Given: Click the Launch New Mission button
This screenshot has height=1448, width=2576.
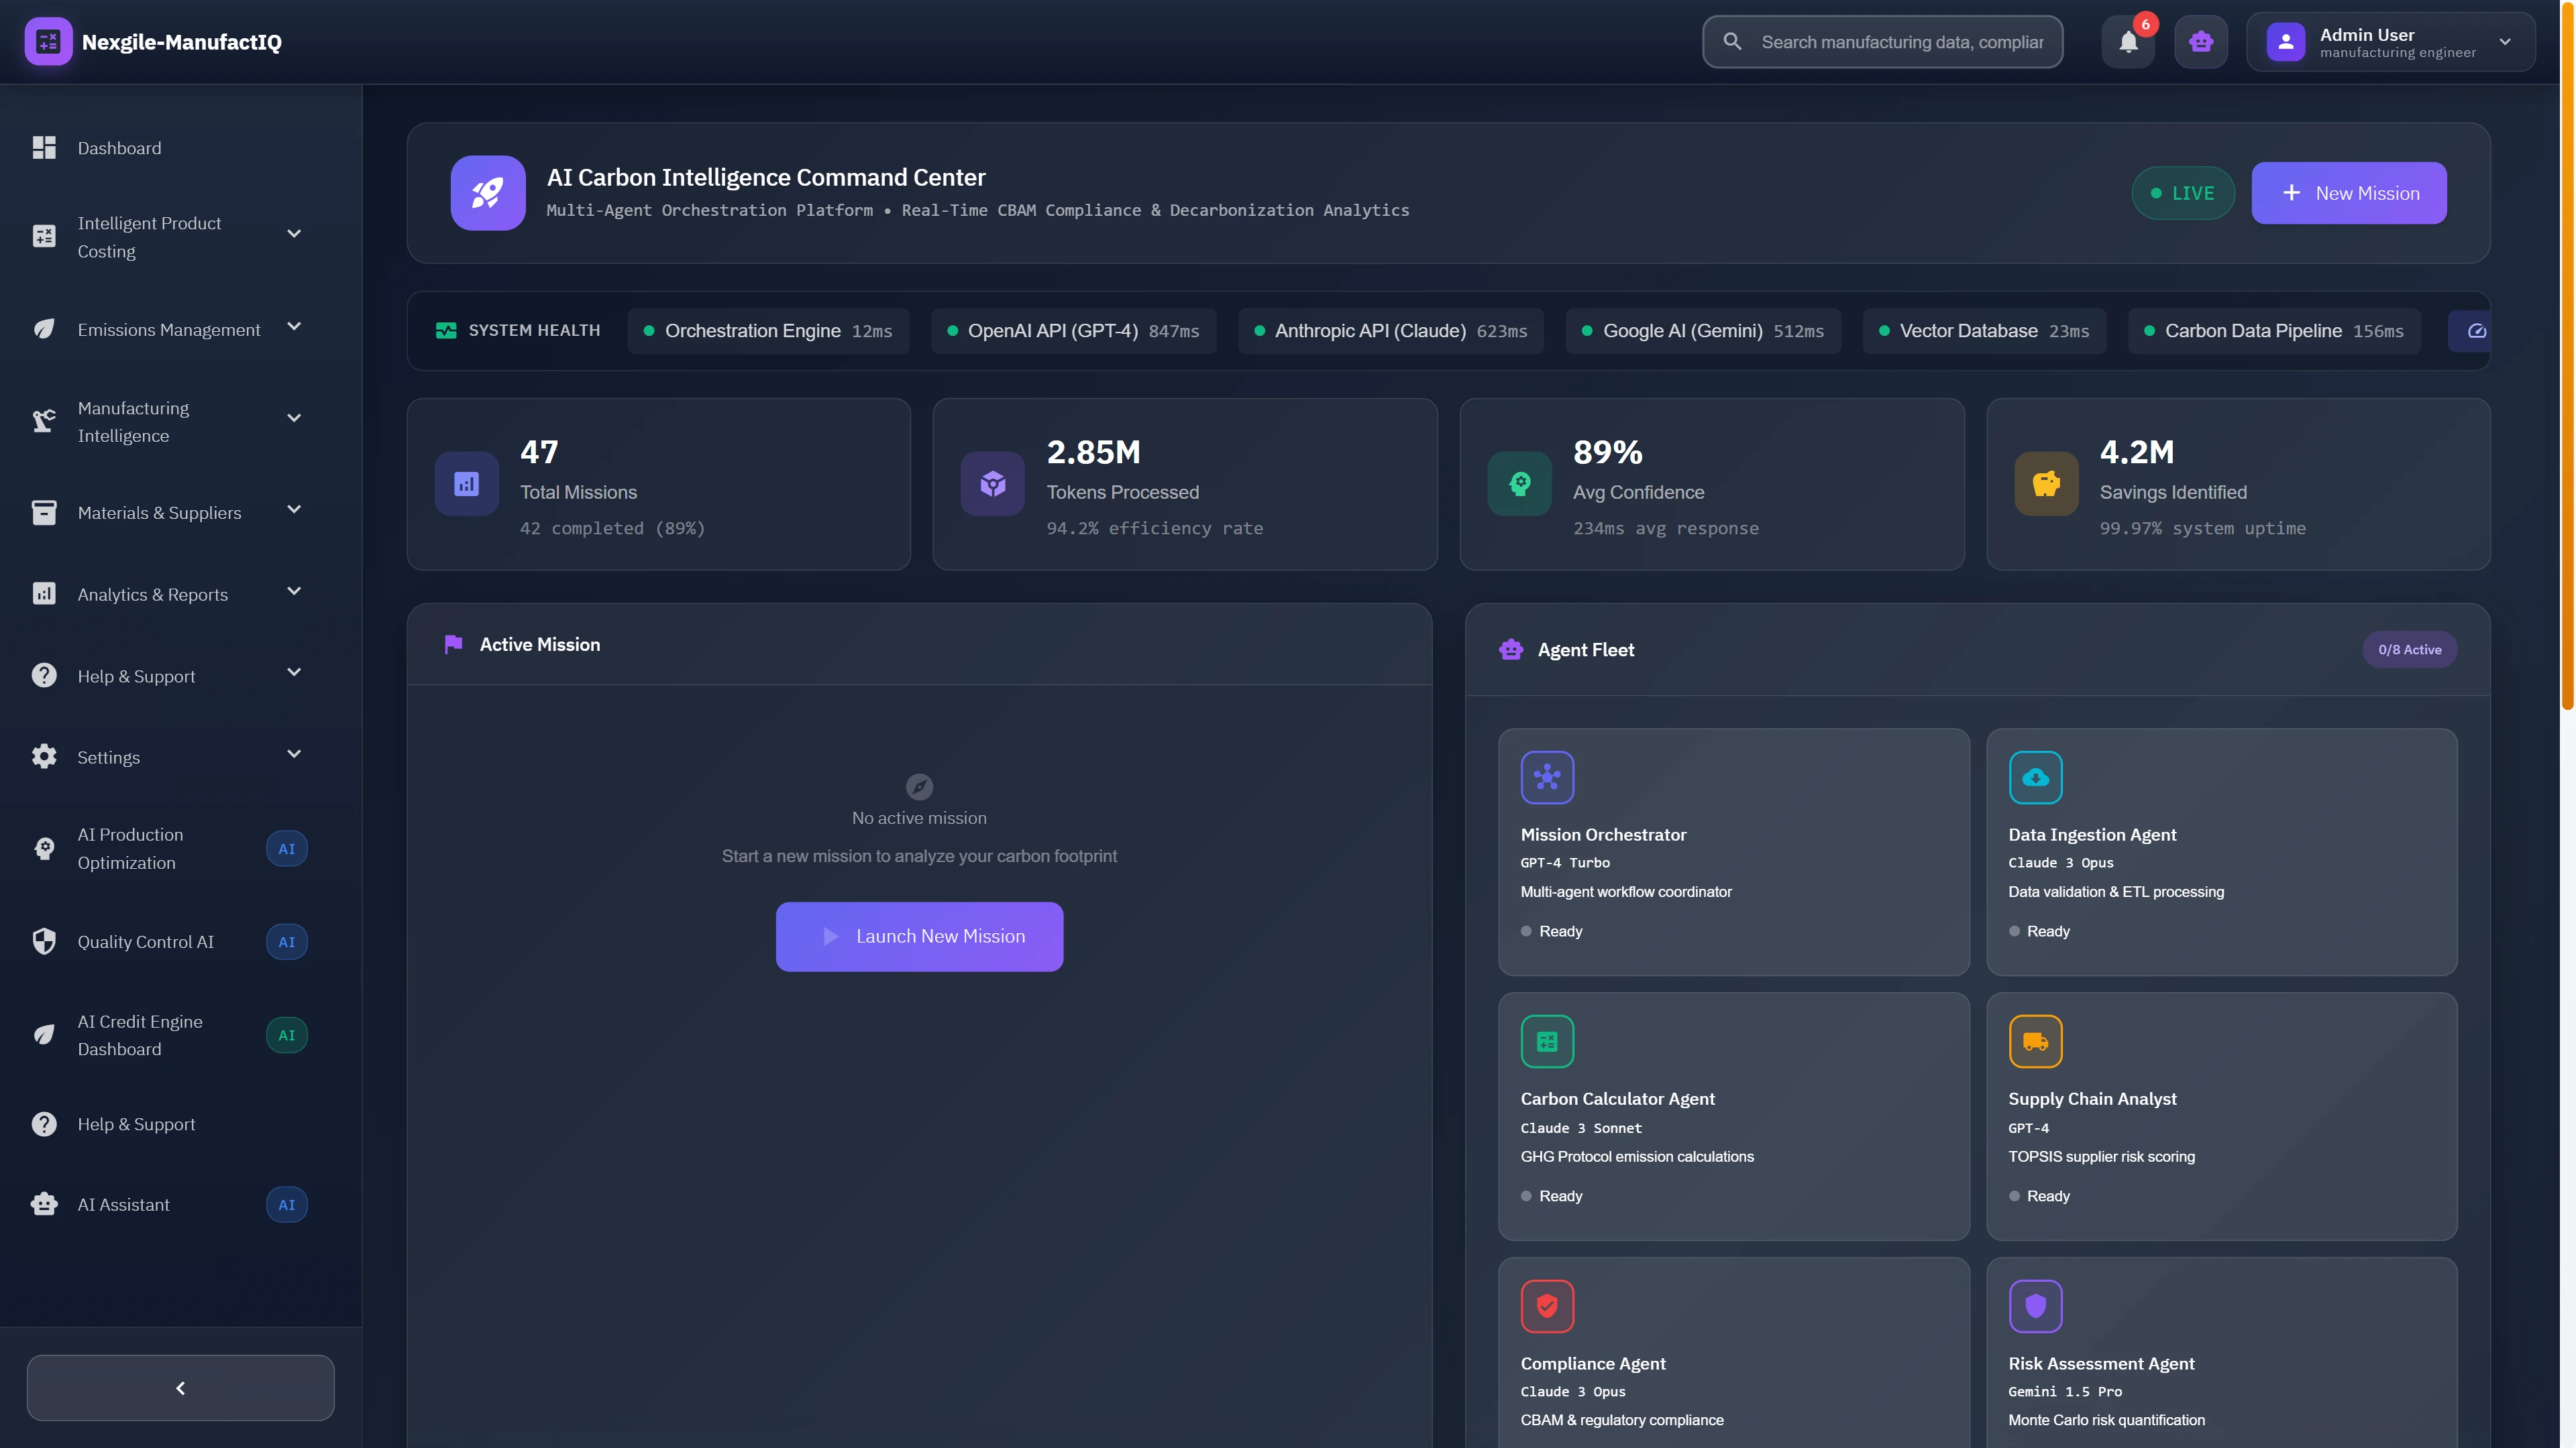Looking at the screenshot, I should tap(918, 937).
